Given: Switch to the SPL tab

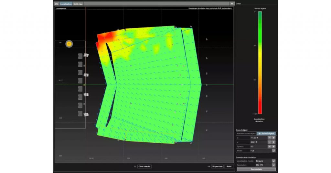Looking at the screenshot, I should click(56, 4).
